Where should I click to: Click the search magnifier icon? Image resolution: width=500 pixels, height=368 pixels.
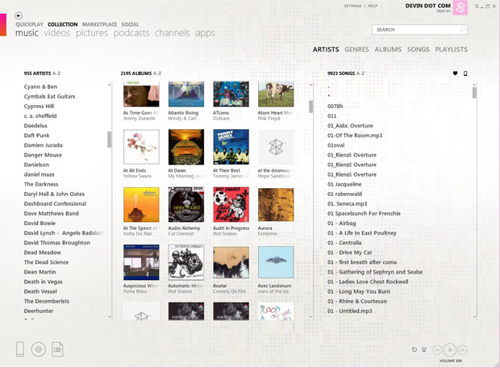[462, 29]
